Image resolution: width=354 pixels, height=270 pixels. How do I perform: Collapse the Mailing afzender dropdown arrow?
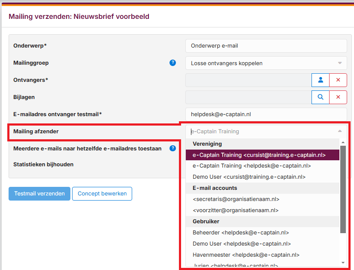pos(340,131)
